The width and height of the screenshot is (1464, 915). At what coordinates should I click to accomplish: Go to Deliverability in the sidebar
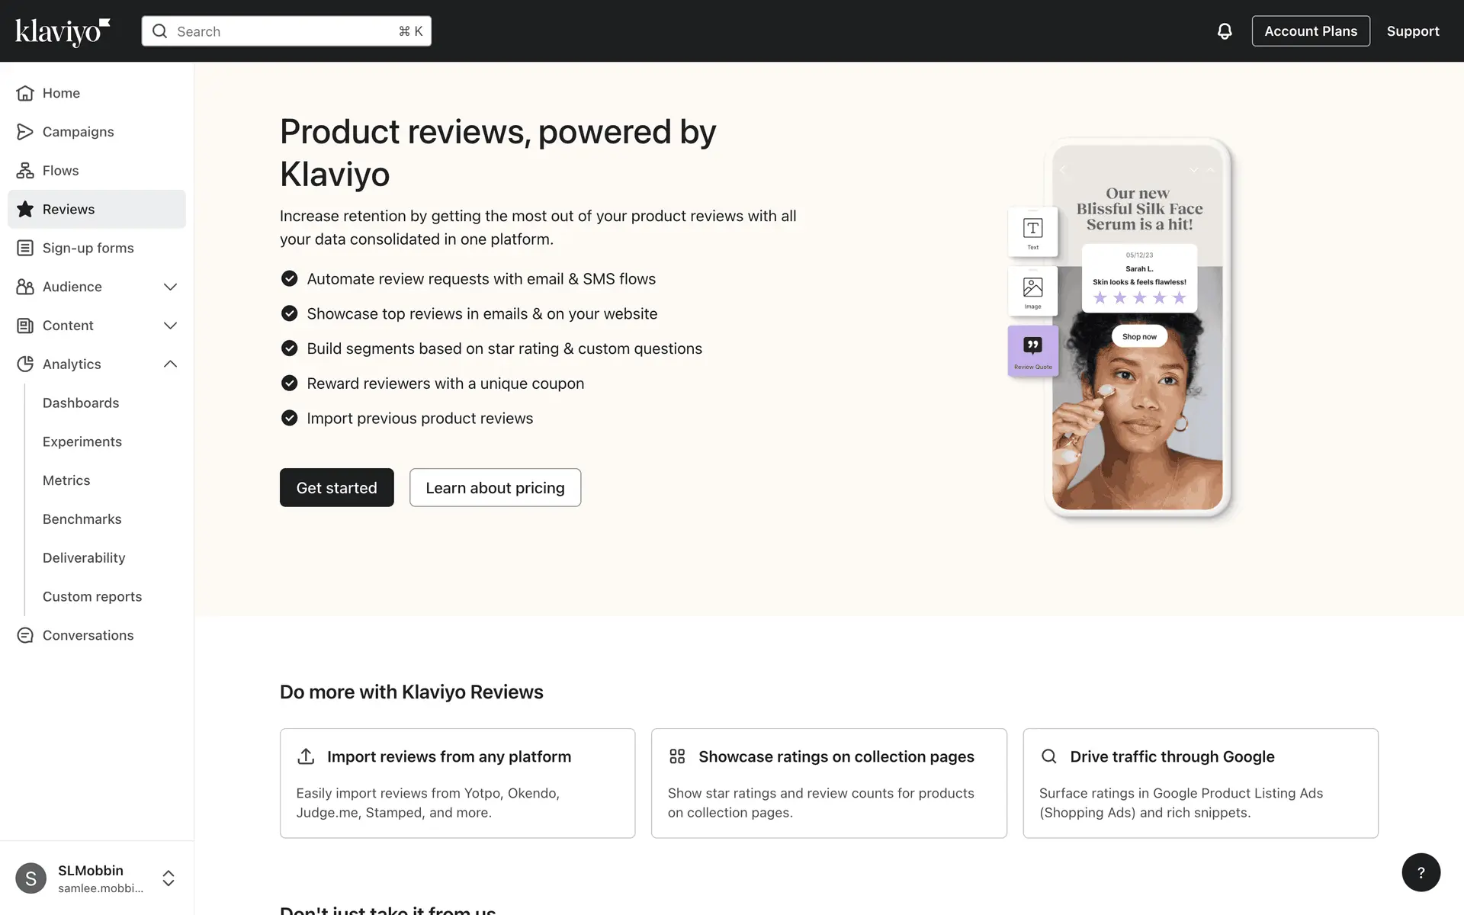[84, 557]
